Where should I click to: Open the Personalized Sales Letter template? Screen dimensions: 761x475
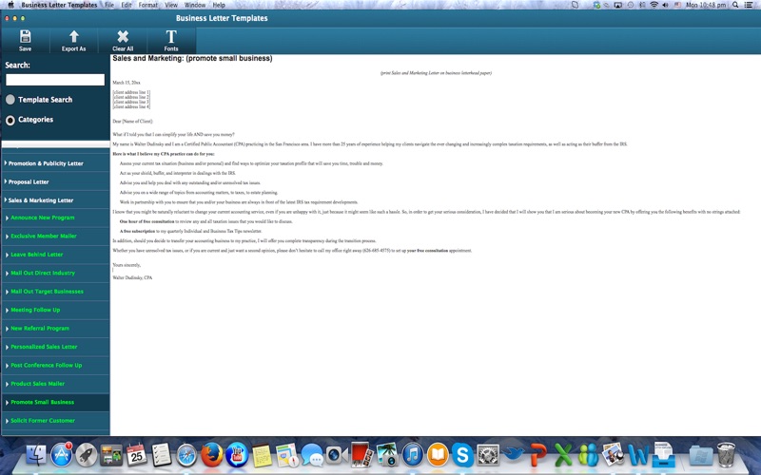coord(55,347)
